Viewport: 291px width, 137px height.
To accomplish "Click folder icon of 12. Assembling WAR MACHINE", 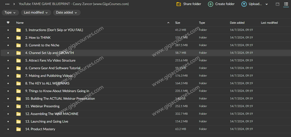I will [x=18, y=114].
